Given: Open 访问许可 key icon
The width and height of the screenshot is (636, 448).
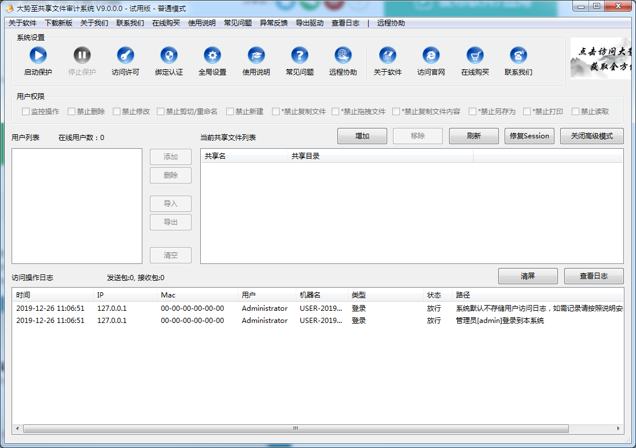Looking at the screenshot, I should (x=126, y=55).
